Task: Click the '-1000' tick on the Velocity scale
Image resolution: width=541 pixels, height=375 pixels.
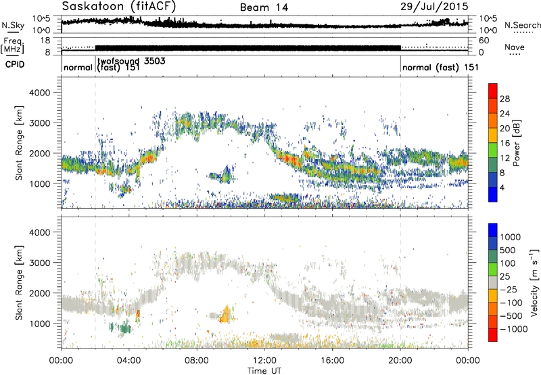Action: coord(513,329)
